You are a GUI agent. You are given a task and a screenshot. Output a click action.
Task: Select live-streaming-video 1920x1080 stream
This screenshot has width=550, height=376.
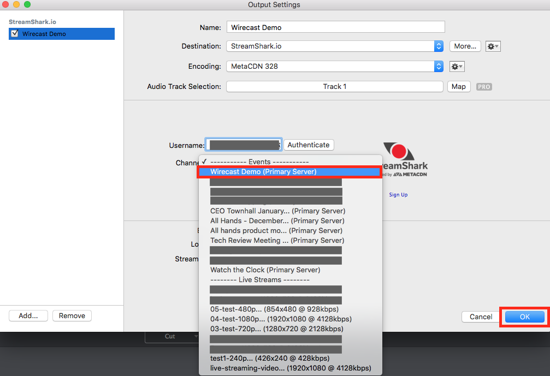tap(289, 368)
